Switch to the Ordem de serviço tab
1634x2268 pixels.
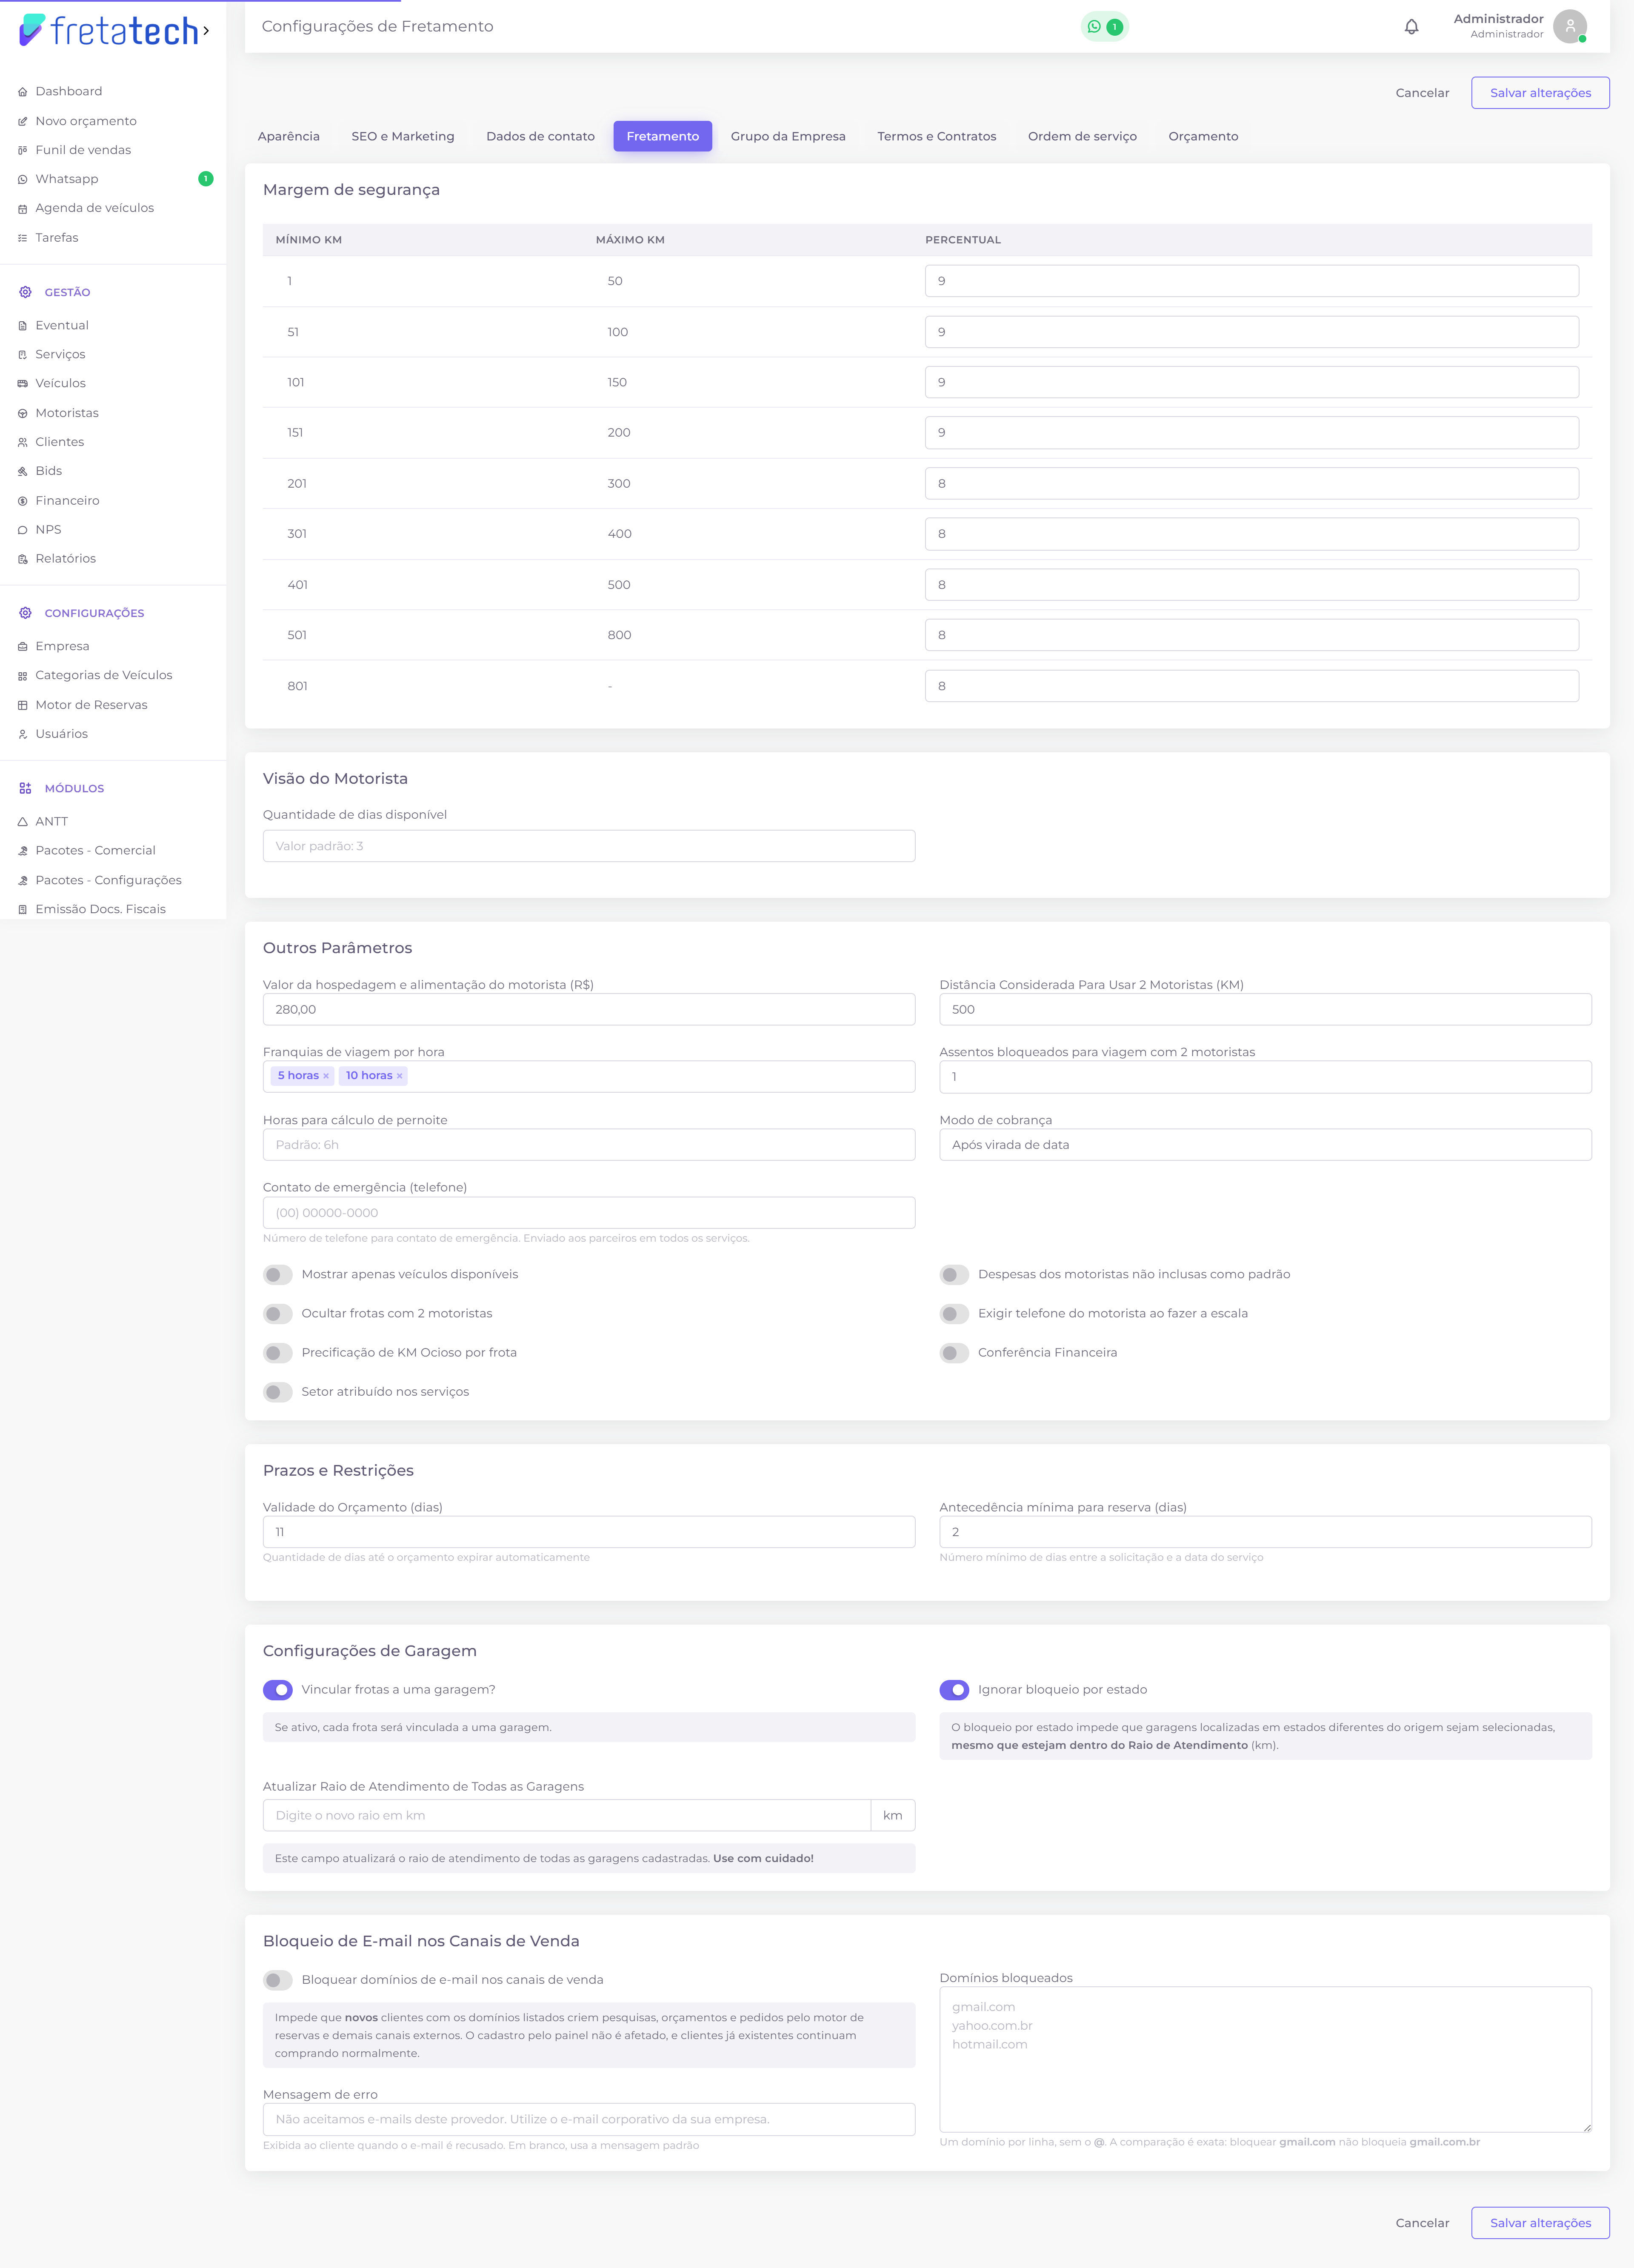[1082, 136]
